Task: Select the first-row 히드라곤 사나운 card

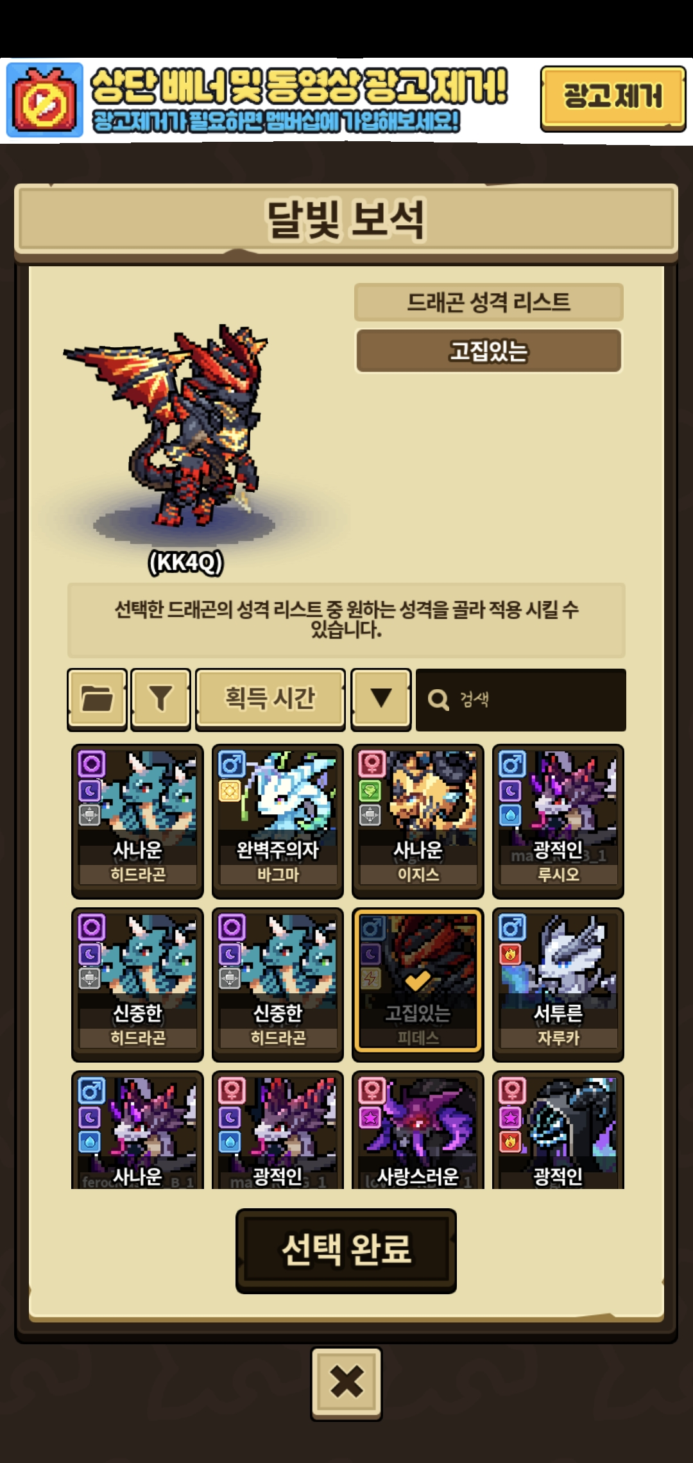Action: pos(137,821)
